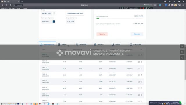Switch to the Выплаты tab
Viewport: 186px width, 105px height.
click(x=101, y=45)
